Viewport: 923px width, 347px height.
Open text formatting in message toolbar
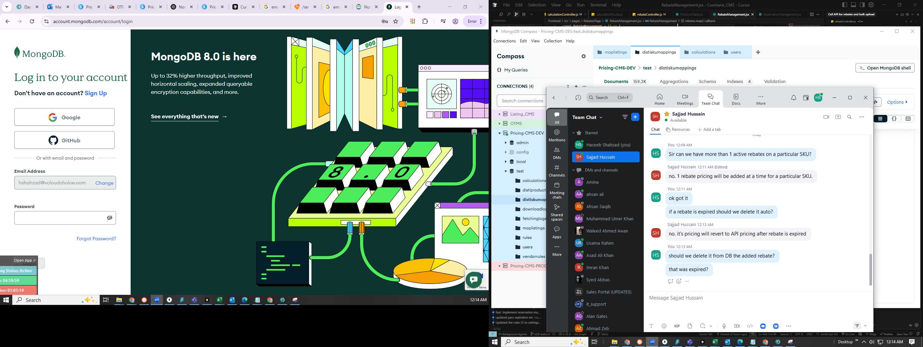[x=651, y=326]
